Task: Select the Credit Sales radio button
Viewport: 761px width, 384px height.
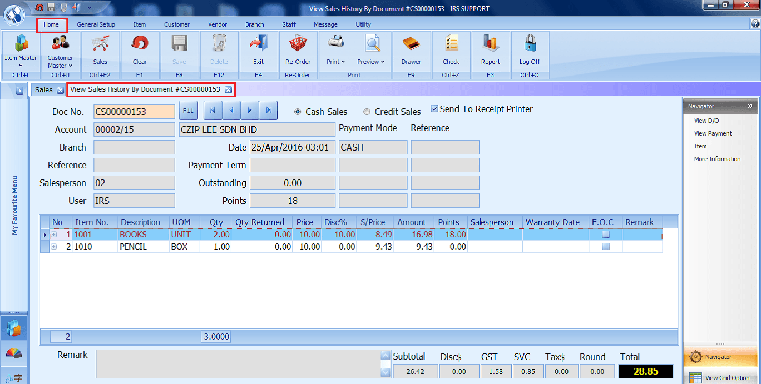Action: click(x=367, y=112)
